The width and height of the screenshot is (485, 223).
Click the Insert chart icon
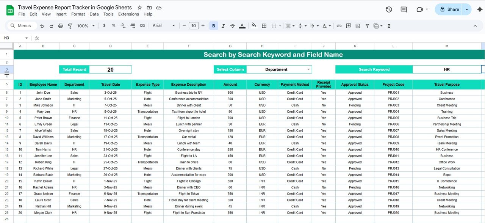[x=358, y=26]
